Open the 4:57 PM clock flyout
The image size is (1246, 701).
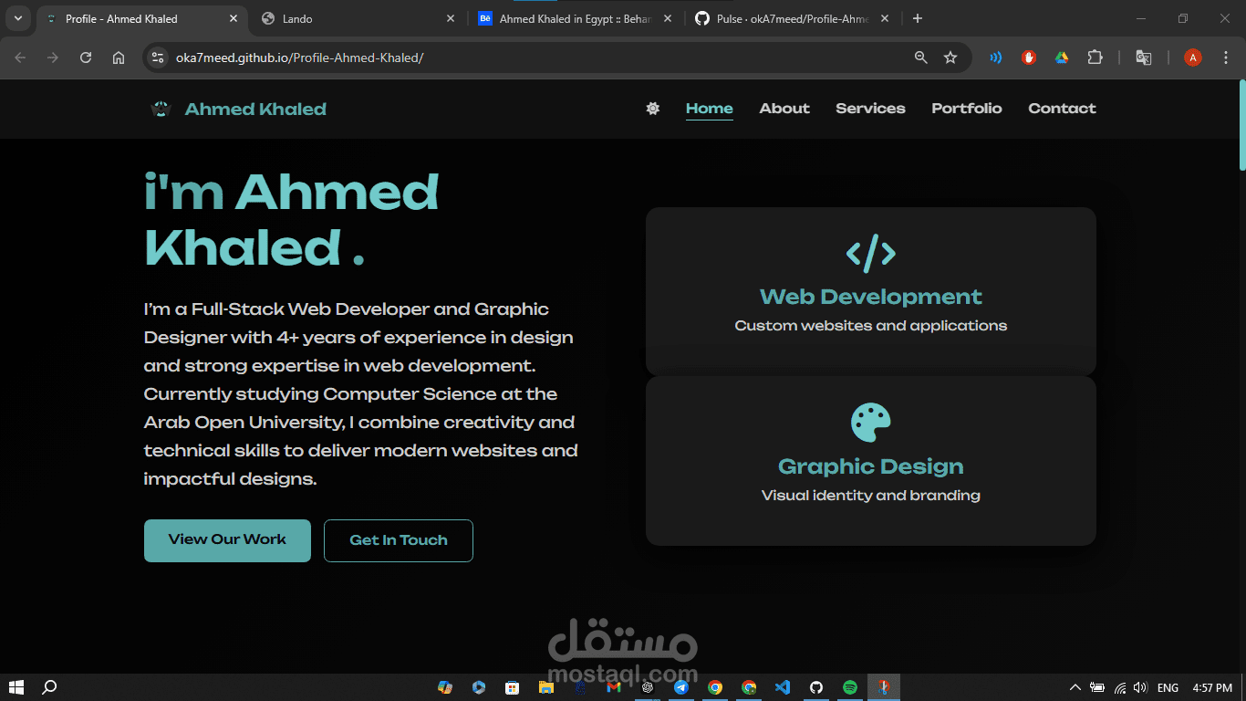tap(1212, 687)
